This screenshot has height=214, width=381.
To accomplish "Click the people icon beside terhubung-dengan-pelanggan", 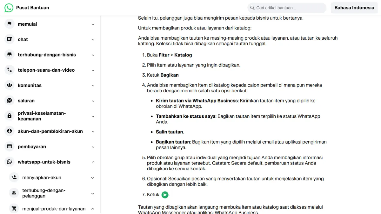I will [x=14, y=193].
